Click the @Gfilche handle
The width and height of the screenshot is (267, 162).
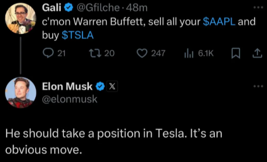[x=98, y=8]
